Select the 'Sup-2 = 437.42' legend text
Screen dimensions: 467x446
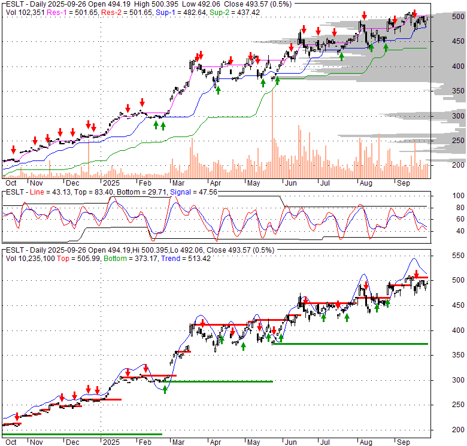coord(235,13)
